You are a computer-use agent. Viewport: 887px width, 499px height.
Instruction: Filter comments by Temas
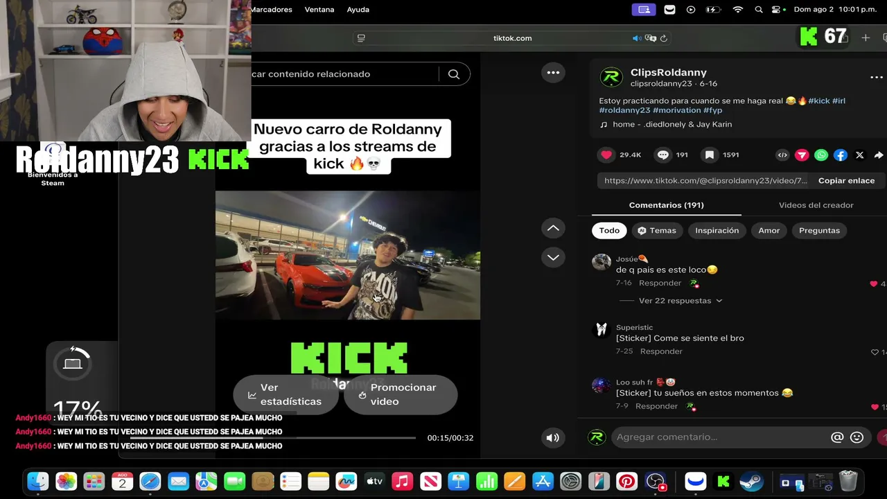[657, 231]
